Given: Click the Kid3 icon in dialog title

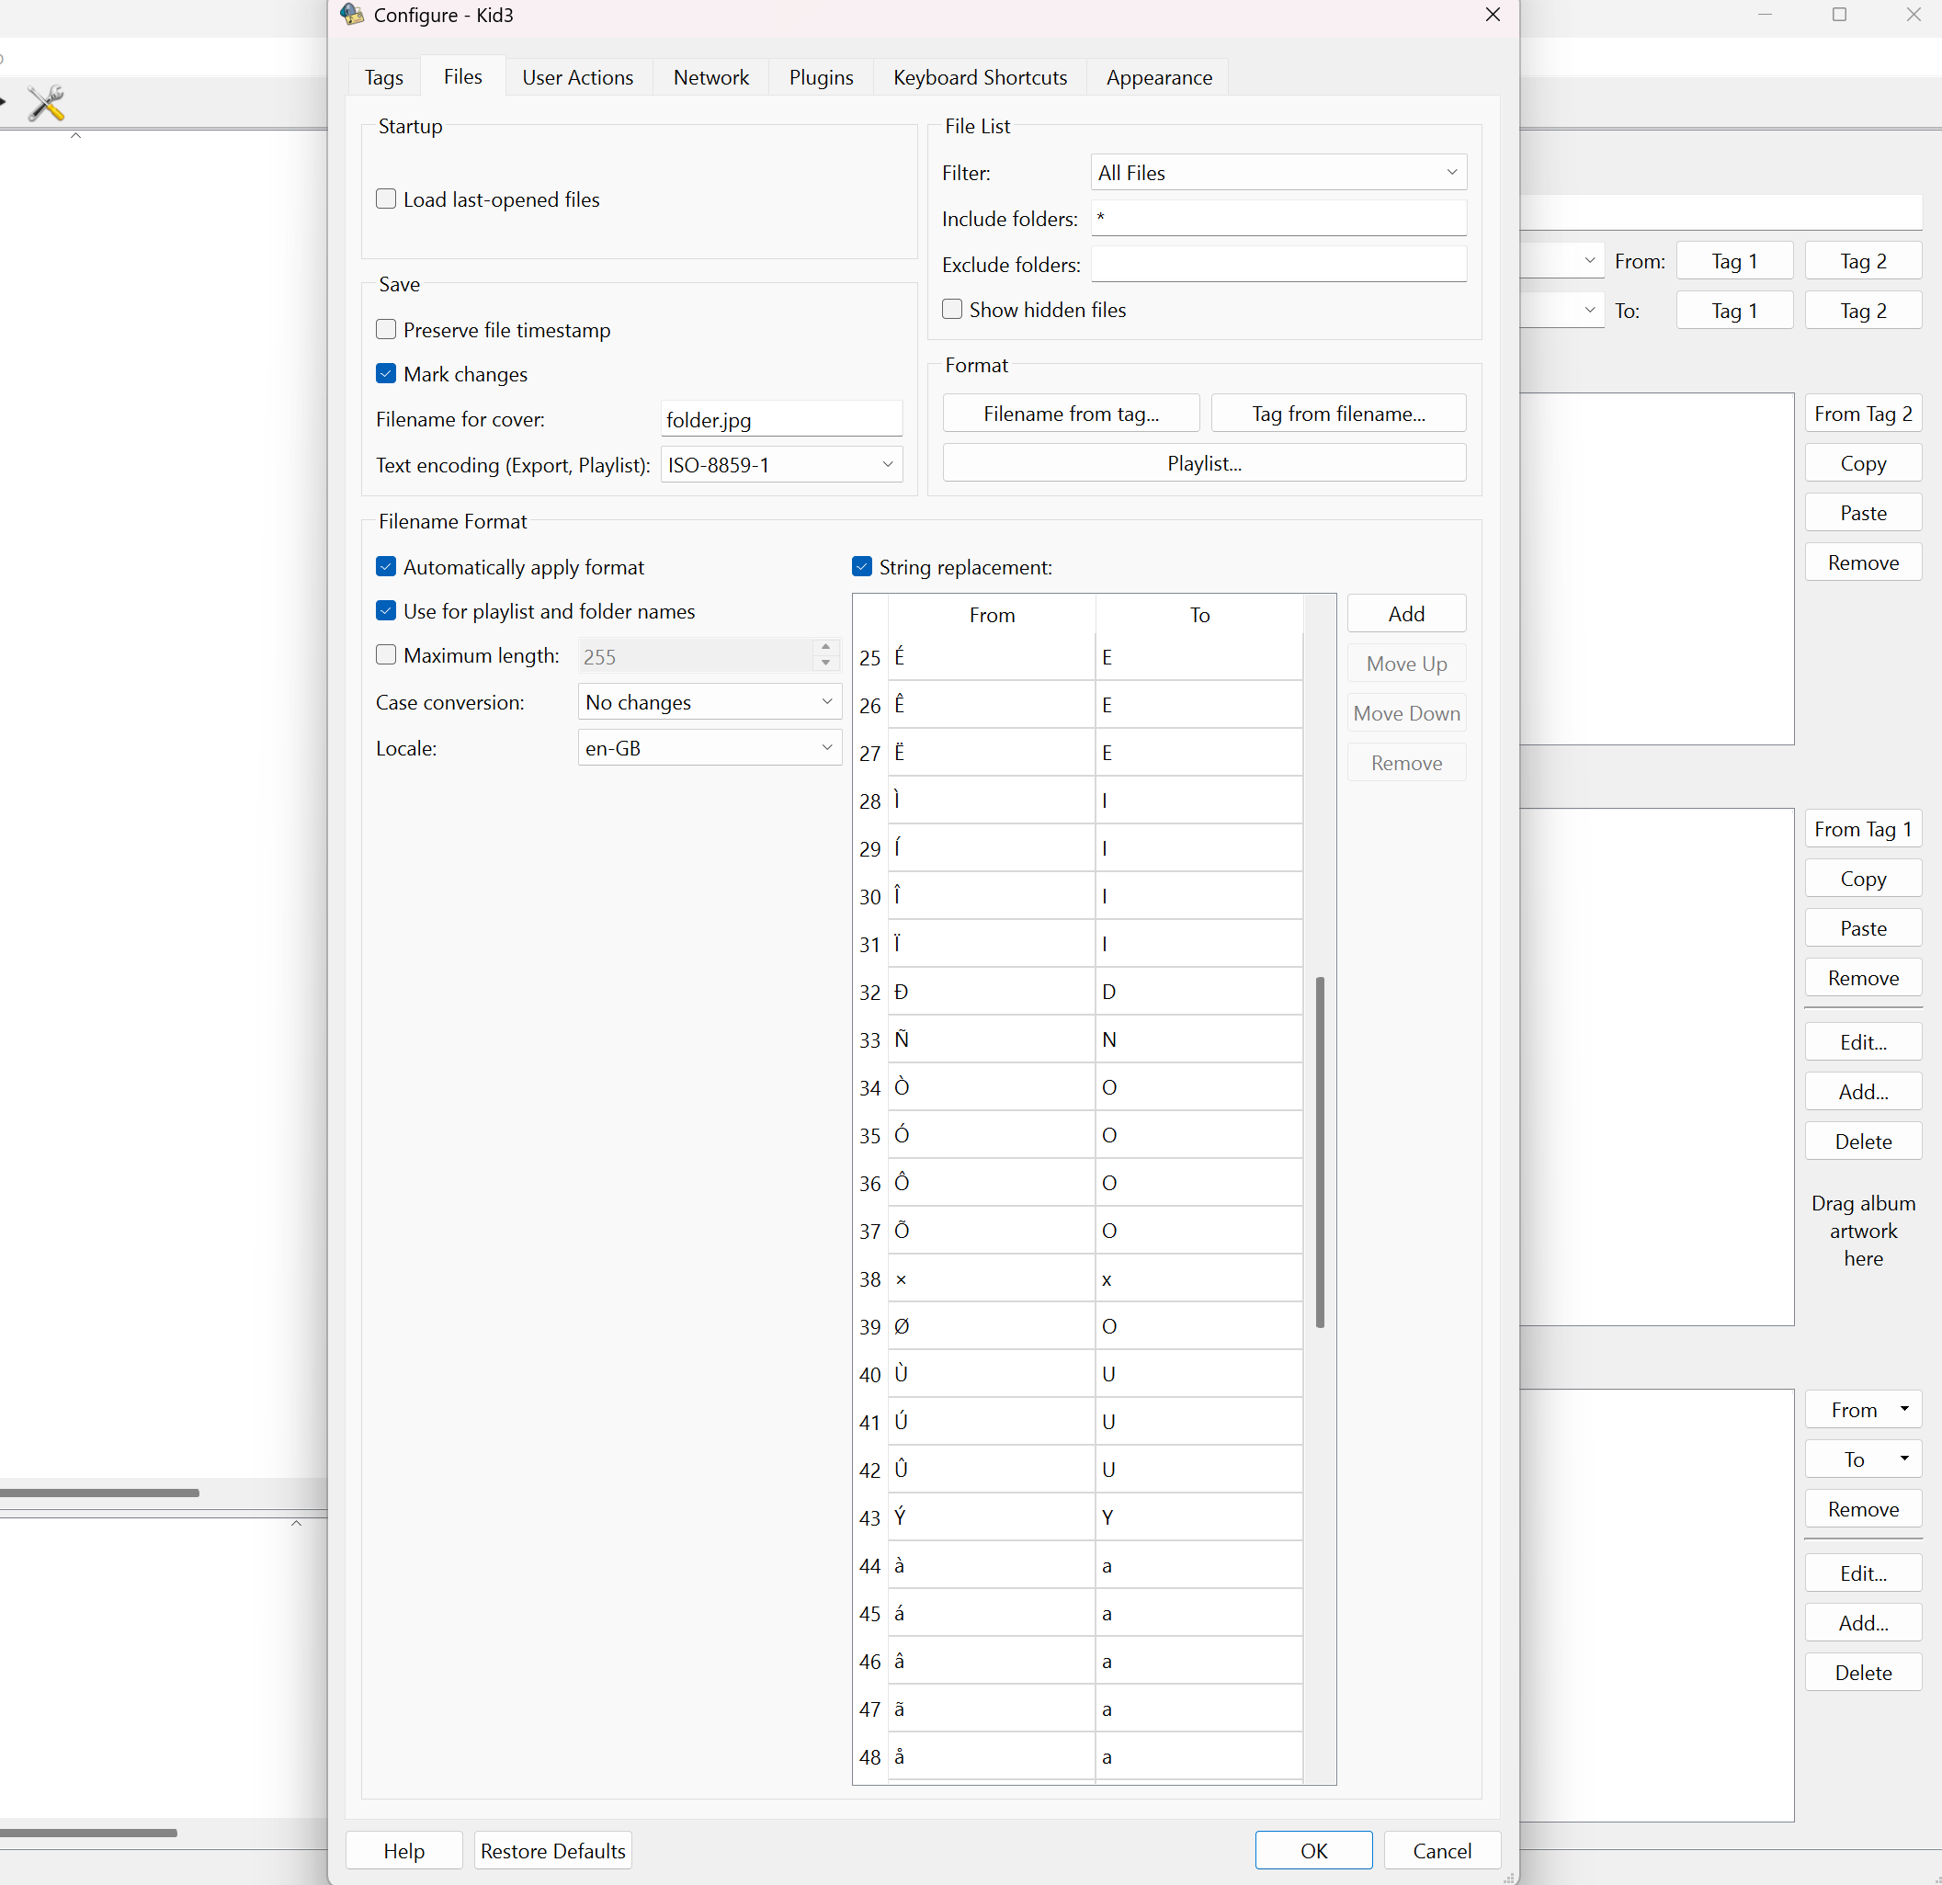Looking at the screenshot, I should pyautogui.click(x=352, y=15).
